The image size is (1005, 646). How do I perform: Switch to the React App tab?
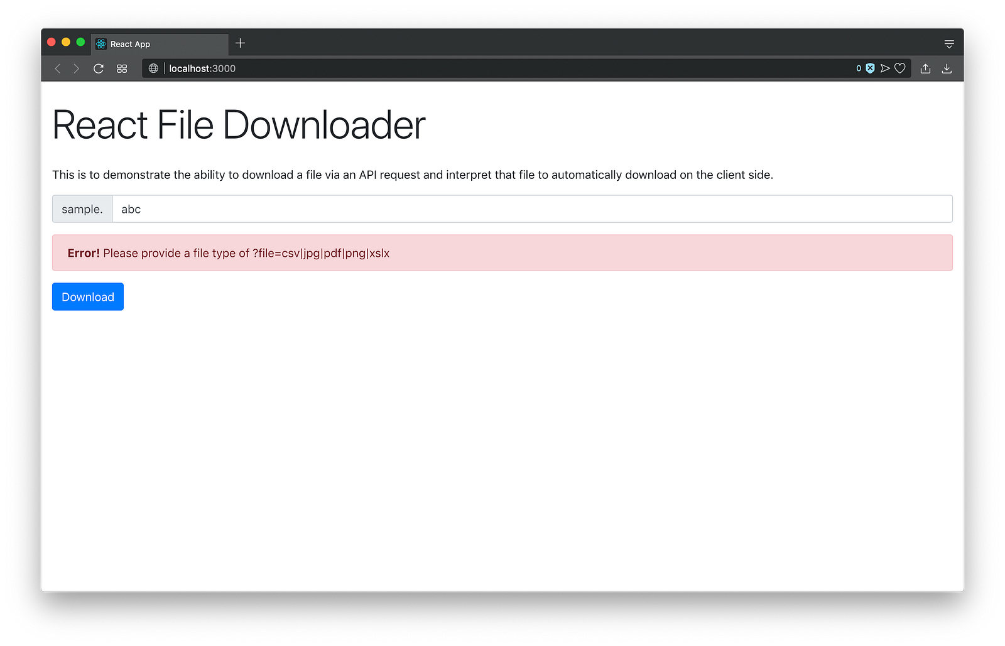click(160, 44)
